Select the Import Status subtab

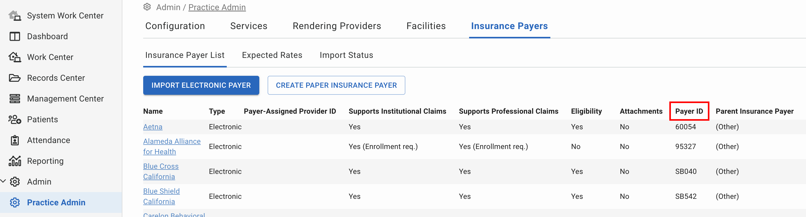(x=346, y=55)
